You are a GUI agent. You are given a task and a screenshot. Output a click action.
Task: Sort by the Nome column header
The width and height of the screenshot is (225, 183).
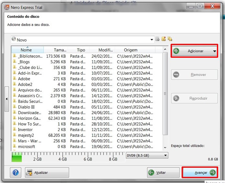(x=28, y=50)
